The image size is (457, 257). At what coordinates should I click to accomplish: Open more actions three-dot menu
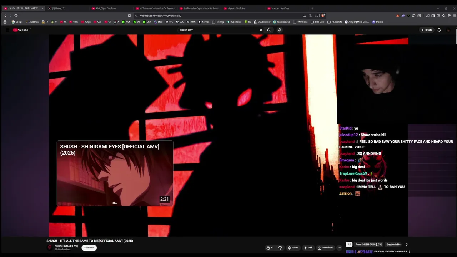pos(339,248)
